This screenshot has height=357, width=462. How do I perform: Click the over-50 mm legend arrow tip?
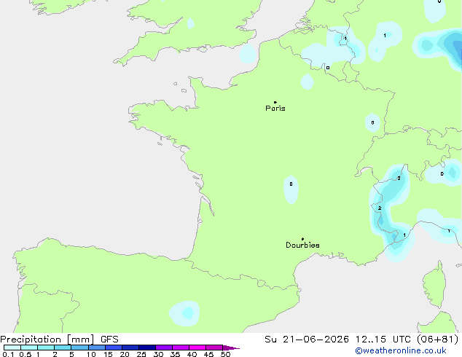231,348
